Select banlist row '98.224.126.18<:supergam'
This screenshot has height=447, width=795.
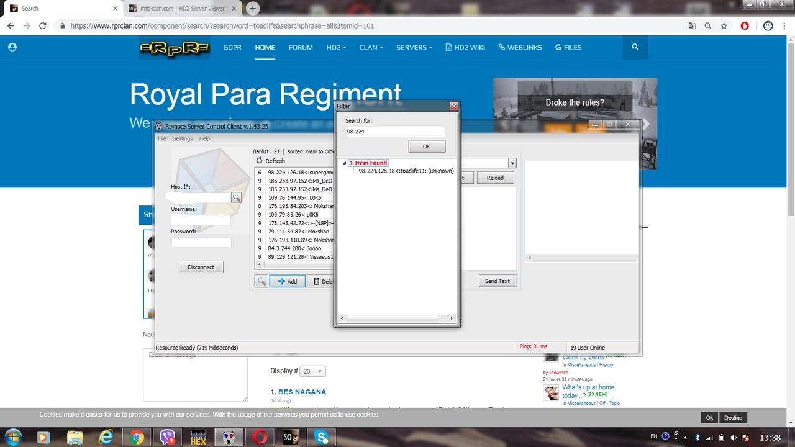tap(296, 172)
